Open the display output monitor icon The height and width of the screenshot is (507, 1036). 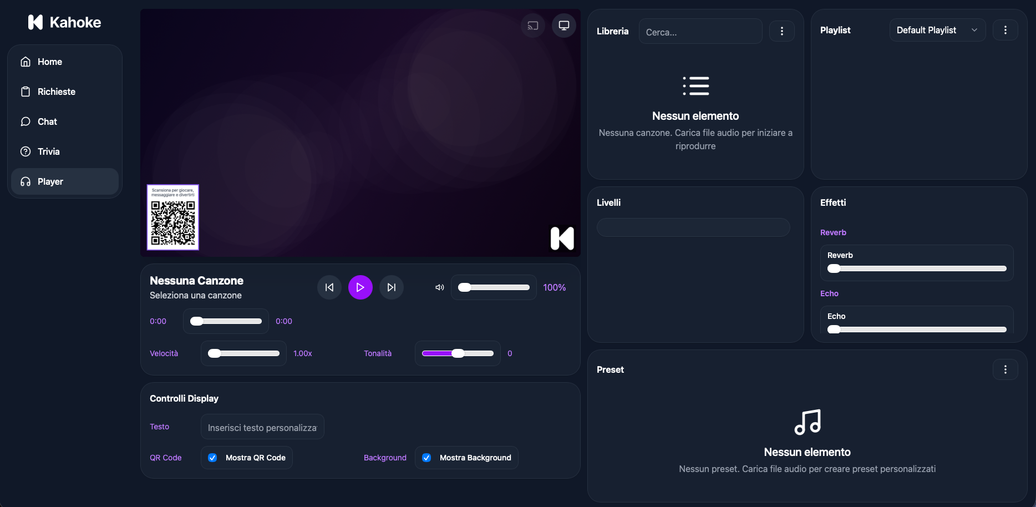pos(563,25)
